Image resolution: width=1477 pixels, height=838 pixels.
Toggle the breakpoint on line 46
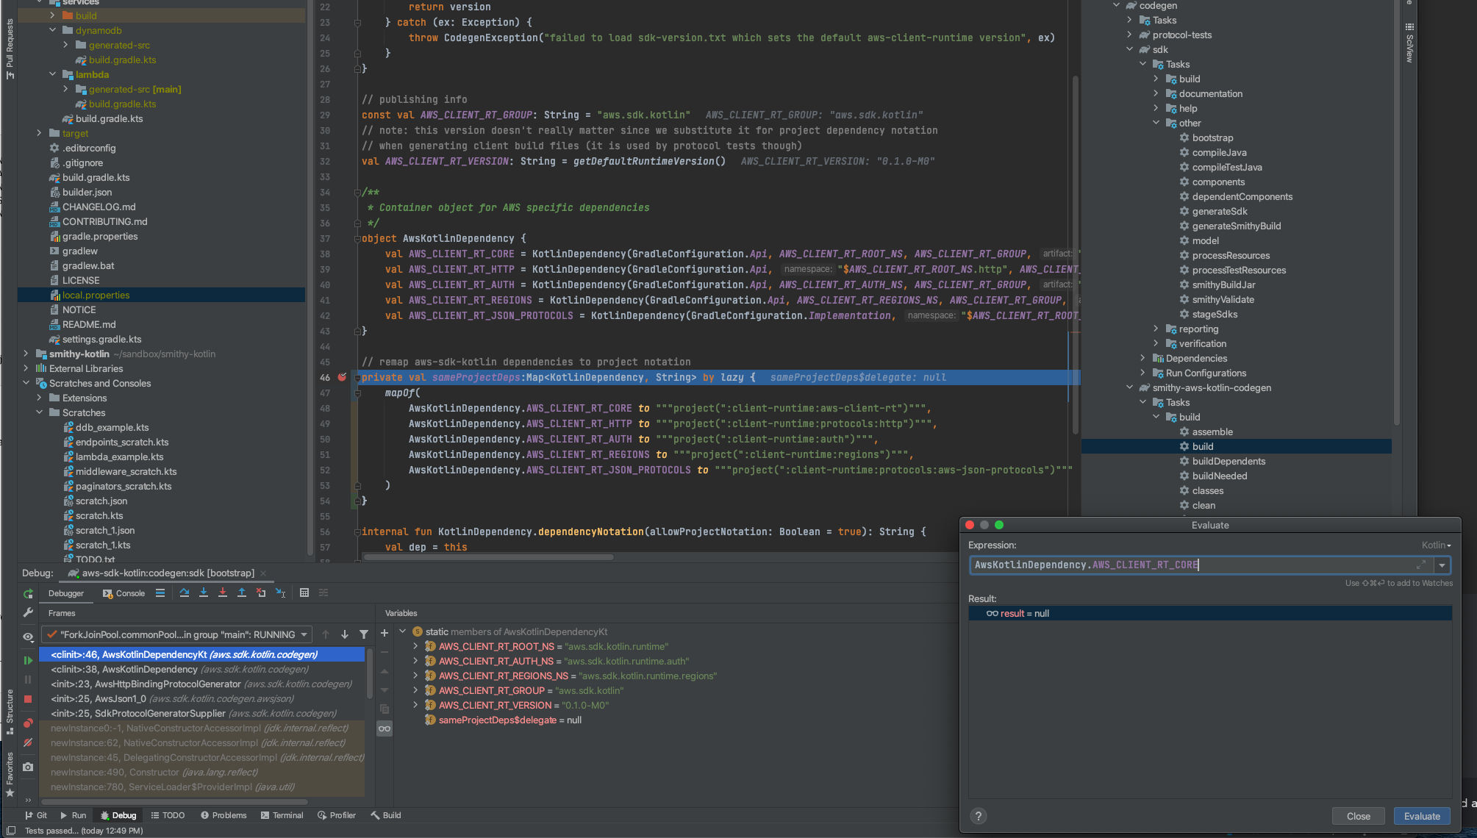point(342,377)
